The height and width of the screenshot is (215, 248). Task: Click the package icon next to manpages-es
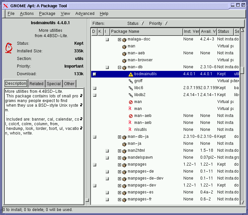(124, 192)
